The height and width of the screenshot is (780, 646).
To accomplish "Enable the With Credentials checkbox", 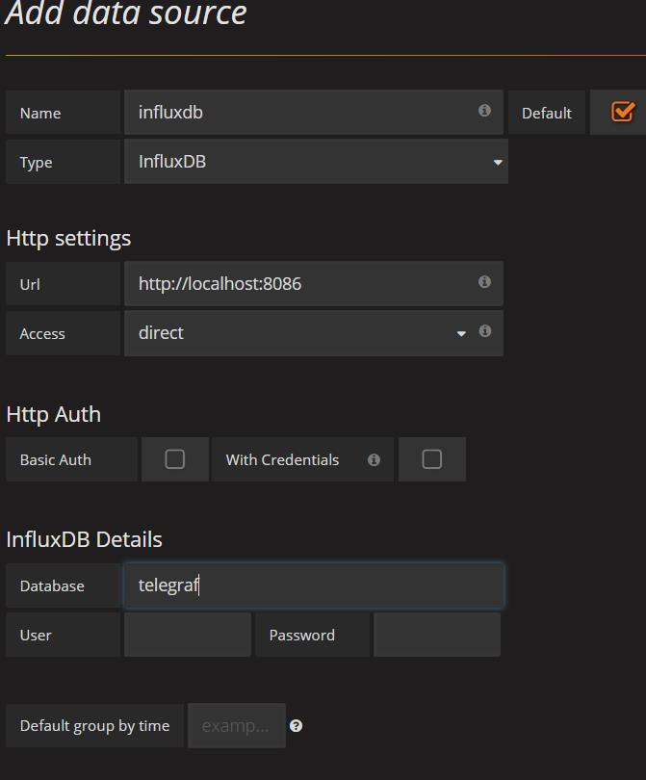I will click(x=431, y=459).
